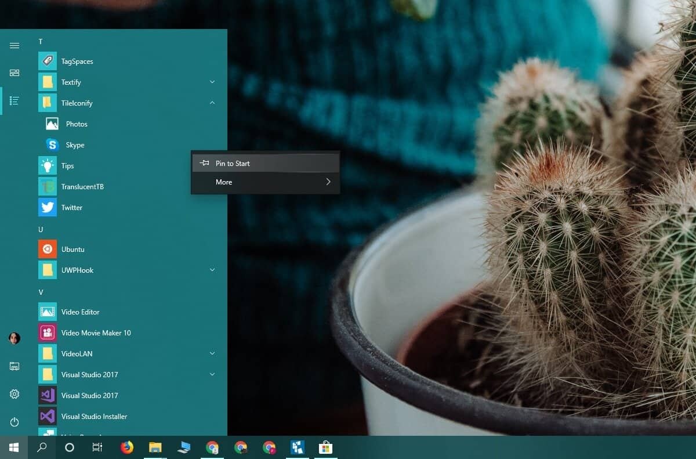Jump to the letter U section header

[x=41, y=229]
